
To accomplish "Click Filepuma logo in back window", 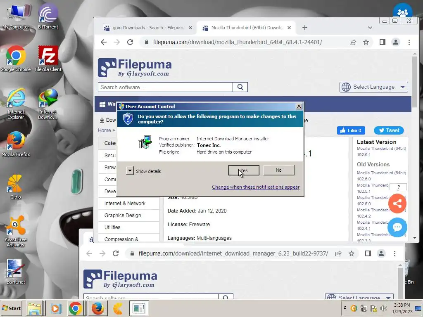I will point(120,279).
